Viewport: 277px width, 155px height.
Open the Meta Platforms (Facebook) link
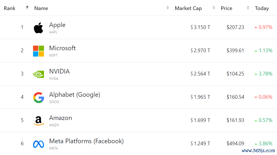pyautogui.click(x=86, y=141)
